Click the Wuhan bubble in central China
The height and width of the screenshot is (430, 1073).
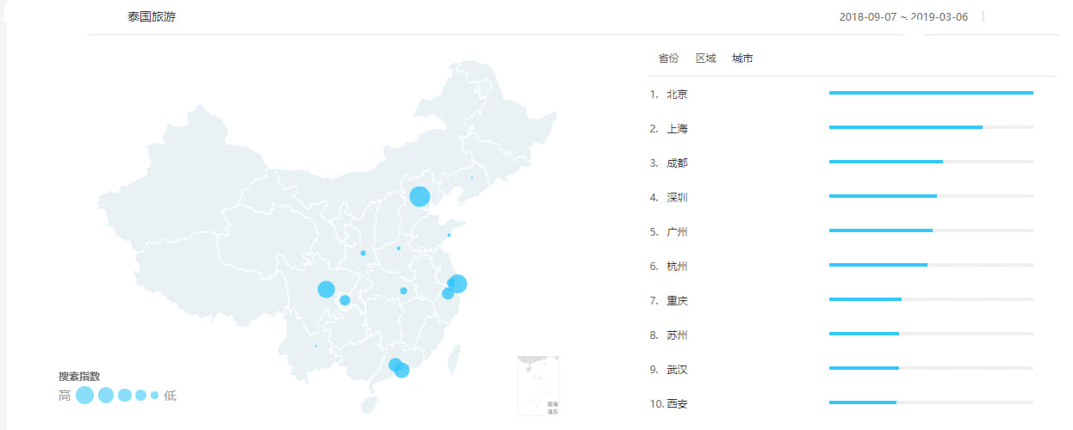tap(403, 291)
